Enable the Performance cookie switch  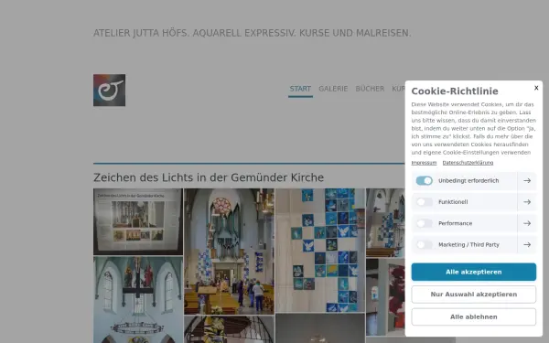point(424,223)
